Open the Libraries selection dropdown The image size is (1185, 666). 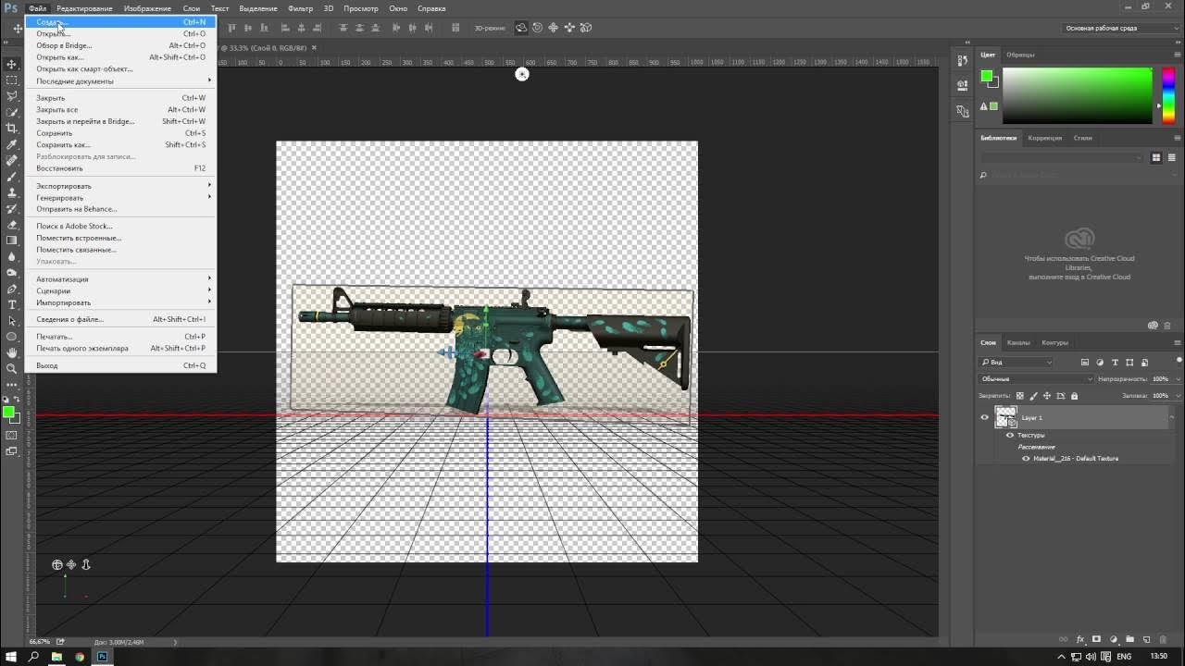point(1064,158)
